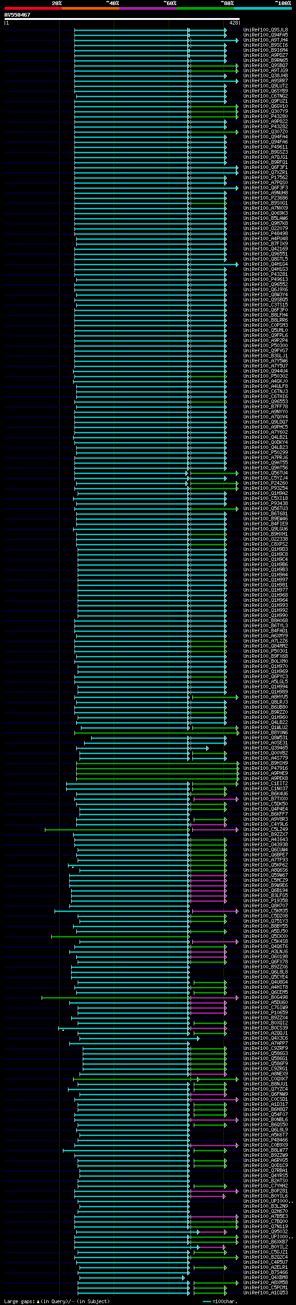
Task: Select the query name AV550467
Action: click(17, 15)
